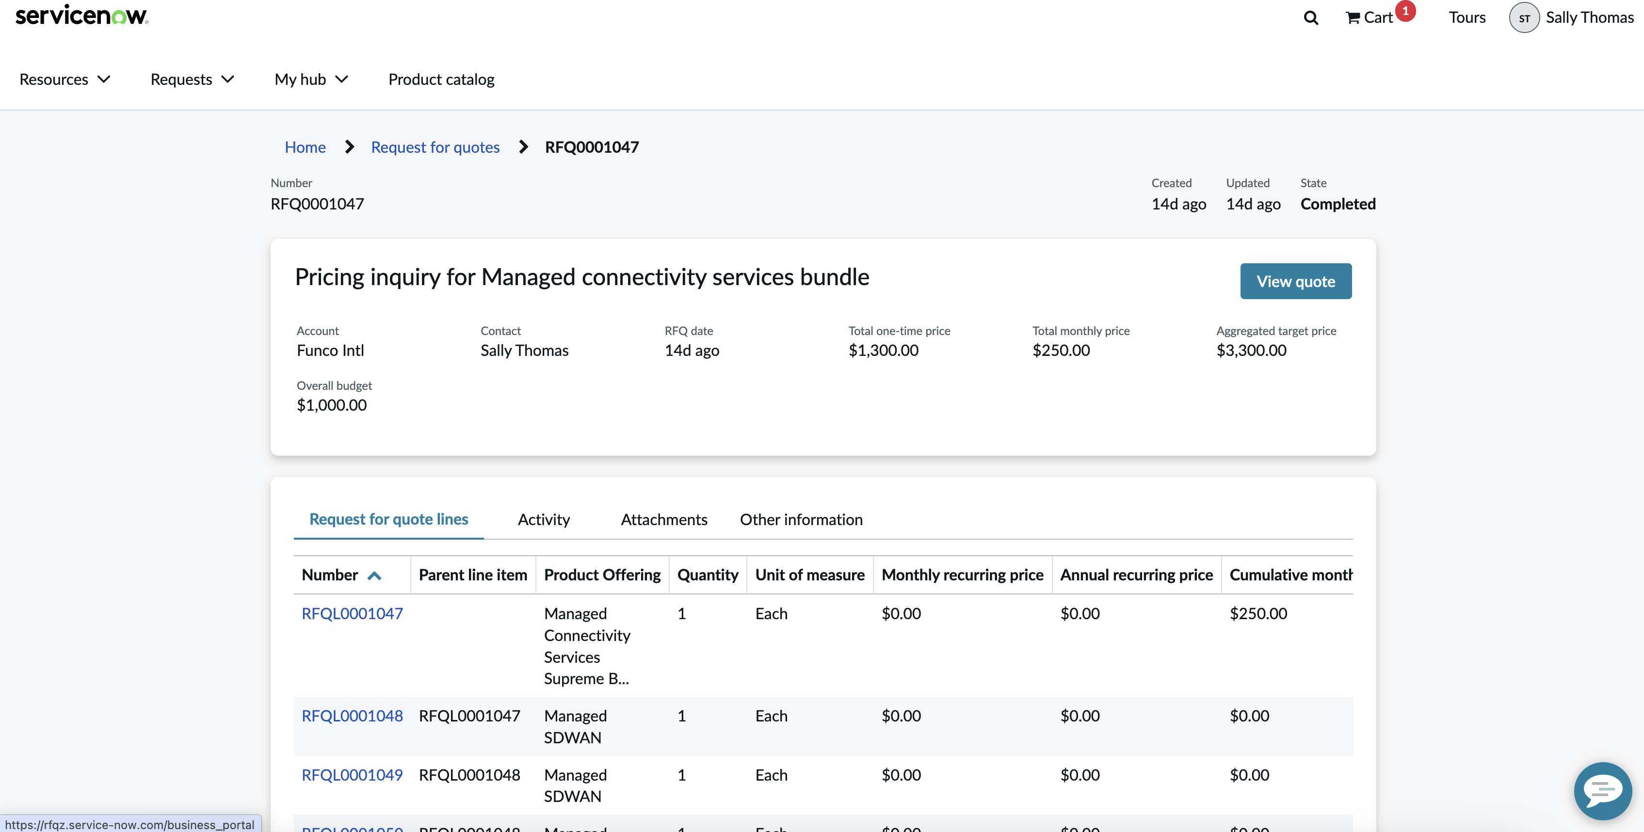Screen dimensions: 1644x832
Task: Go to Home breadcrumb
Action: click(305, 147)
